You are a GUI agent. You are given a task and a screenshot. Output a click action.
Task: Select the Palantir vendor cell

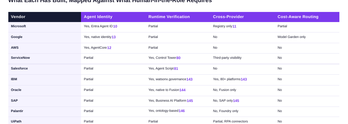[x=45, y=112]
